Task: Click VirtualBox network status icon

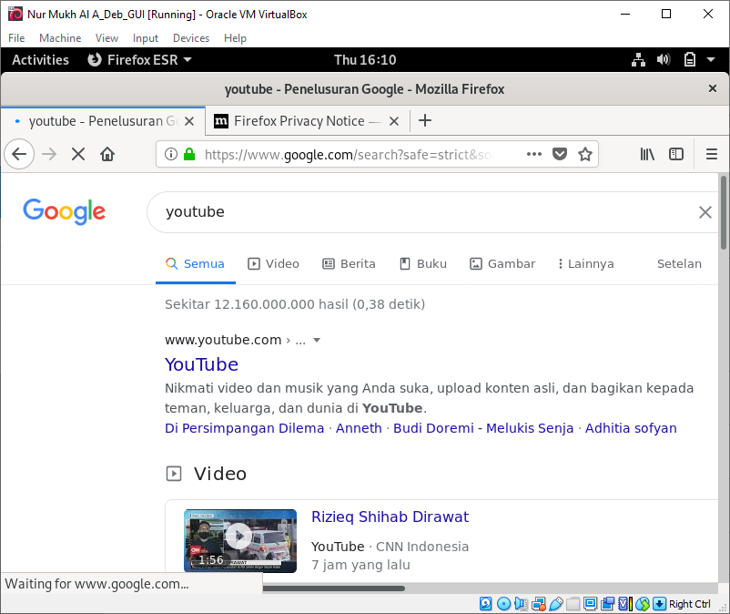Action: pos(539,604)
